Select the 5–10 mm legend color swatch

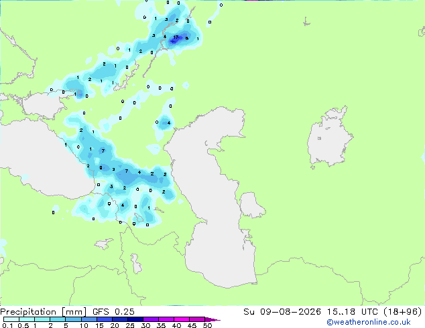point(74,319)
